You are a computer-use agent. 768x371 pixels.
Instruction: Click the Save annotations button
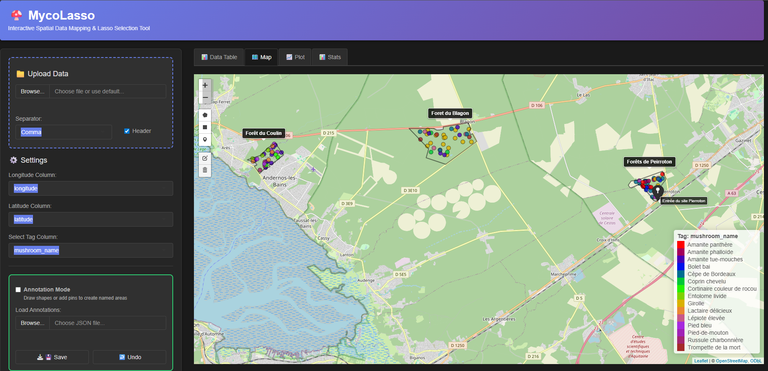coord(52,357)
